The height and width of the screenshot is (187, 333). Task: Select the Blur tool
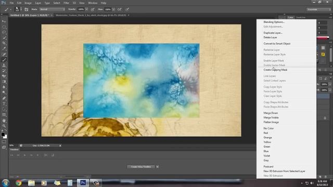tap(4, 87)
